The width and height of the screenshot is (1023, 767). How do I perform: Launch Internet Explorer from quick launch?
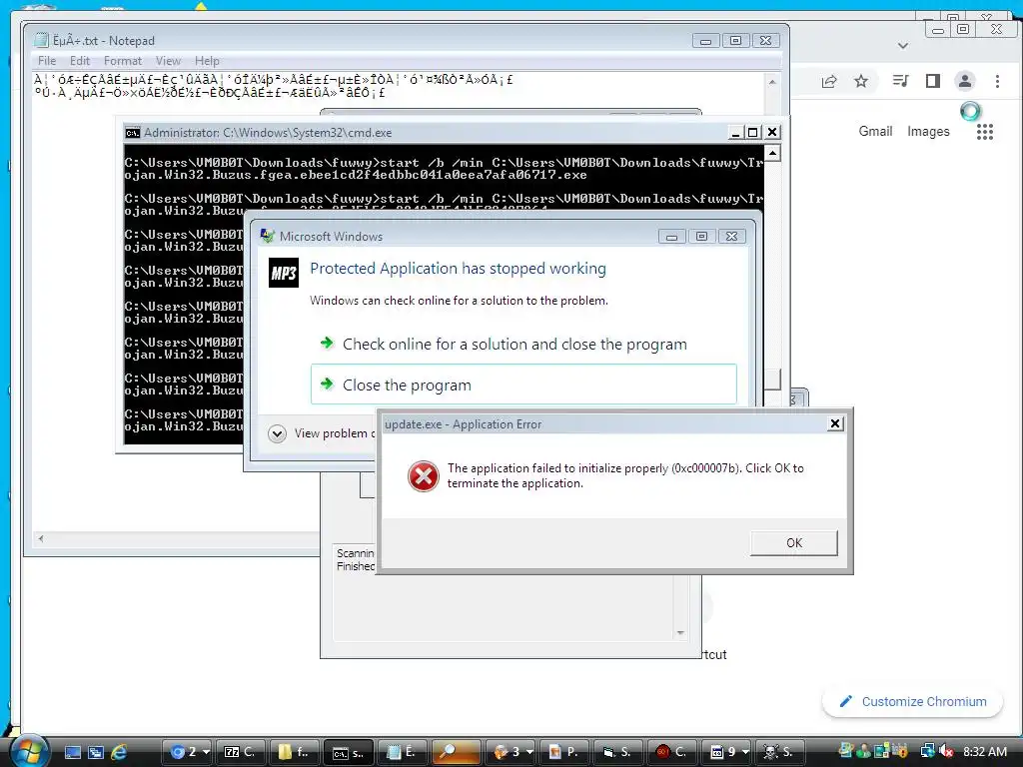(x=118, y=752)
